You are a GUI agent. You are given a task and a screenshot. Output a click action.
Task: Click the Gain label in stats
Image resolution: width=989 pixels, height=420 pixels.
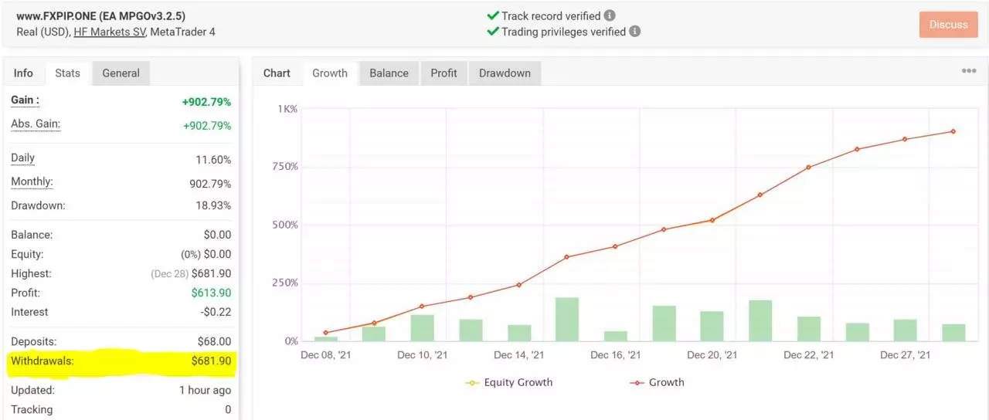click(x=25, y=100)
